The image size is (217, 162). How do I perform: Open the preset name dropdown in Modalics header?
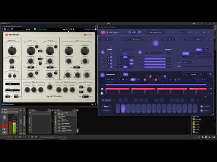click(156, 32)
